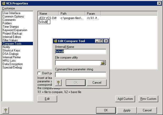This screenshot has height=115, width=163.
Task: Click the c:\program files\... path cell
Action: point(72,18)
